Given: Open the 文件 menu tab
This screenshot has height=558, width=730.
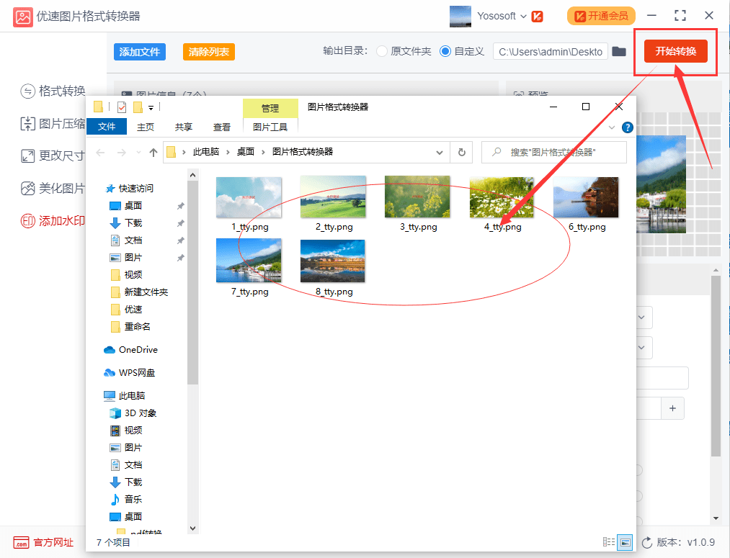Looking at the screenshot, I should pos(107,127).
